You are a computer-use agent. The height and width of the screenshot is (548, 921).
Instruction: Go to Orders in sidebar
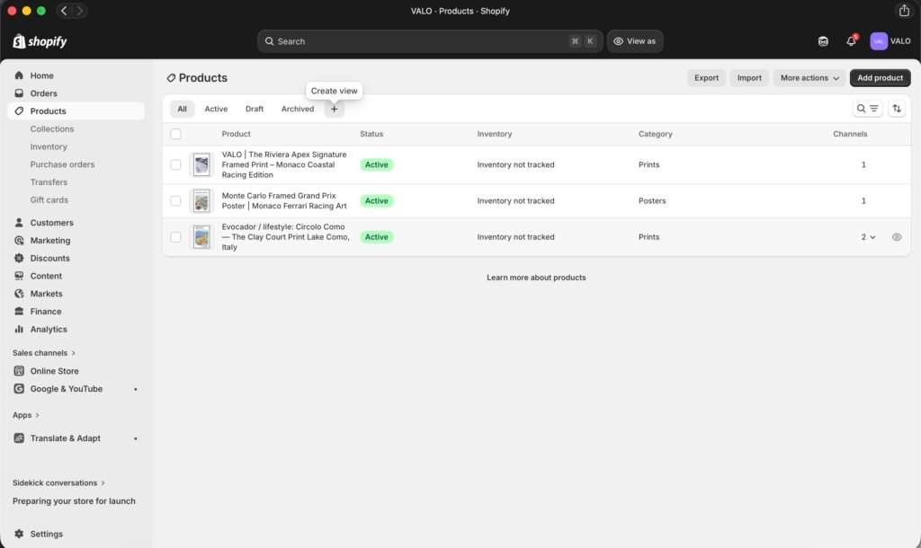click(43, 93)
